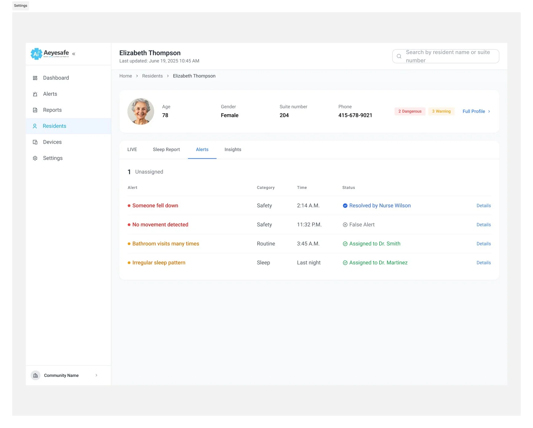The height and width of the screenshot is (428, 533).
Task: Click the chevron beside Full Profile
Action: pyautogui.click(x=489, y=111)
